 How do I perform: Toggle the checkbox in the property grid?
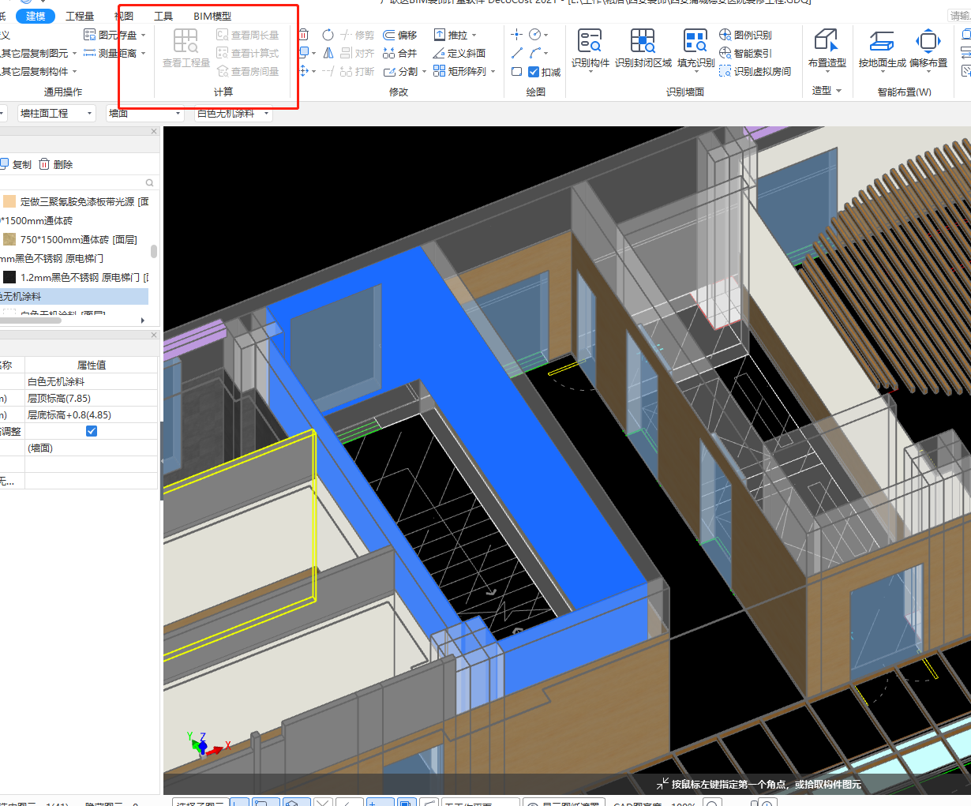[x=92, y=431]
